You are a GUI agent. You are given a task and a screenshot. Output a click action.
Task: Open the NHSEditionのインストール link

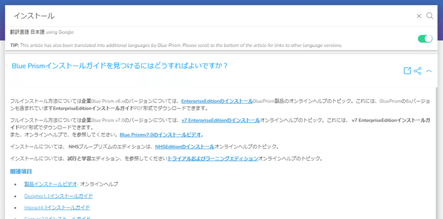[x=184, y=146]
